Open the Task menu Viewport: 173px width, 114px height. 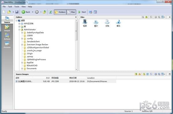pos(10,7)
